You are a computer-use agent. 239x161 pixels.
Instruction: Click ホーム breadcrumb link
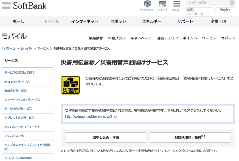pos(10,48)
